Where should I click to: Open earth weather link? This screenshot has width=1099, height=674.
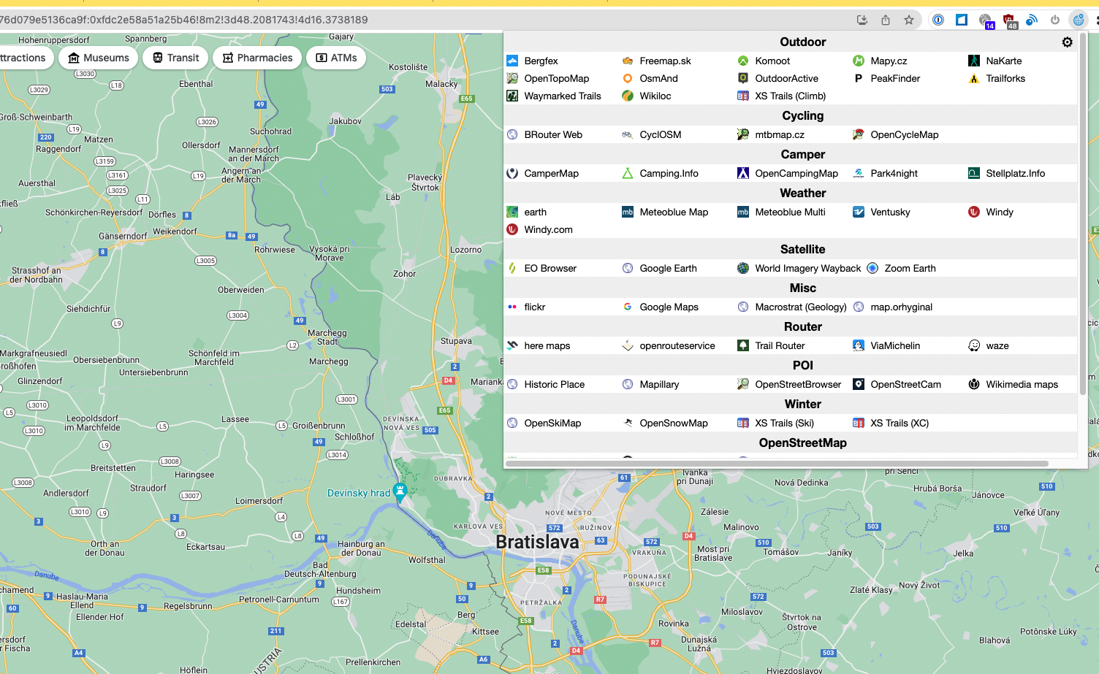point(535,212)
